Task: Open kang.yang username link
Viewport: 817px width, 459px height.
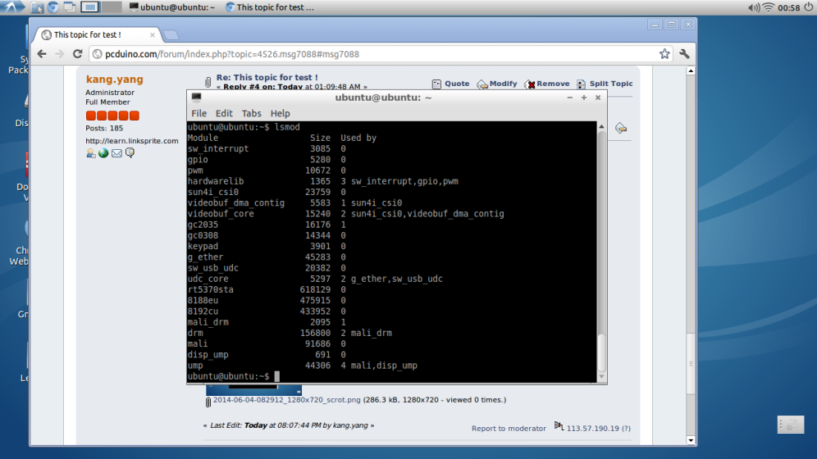Action: (114, 80)
